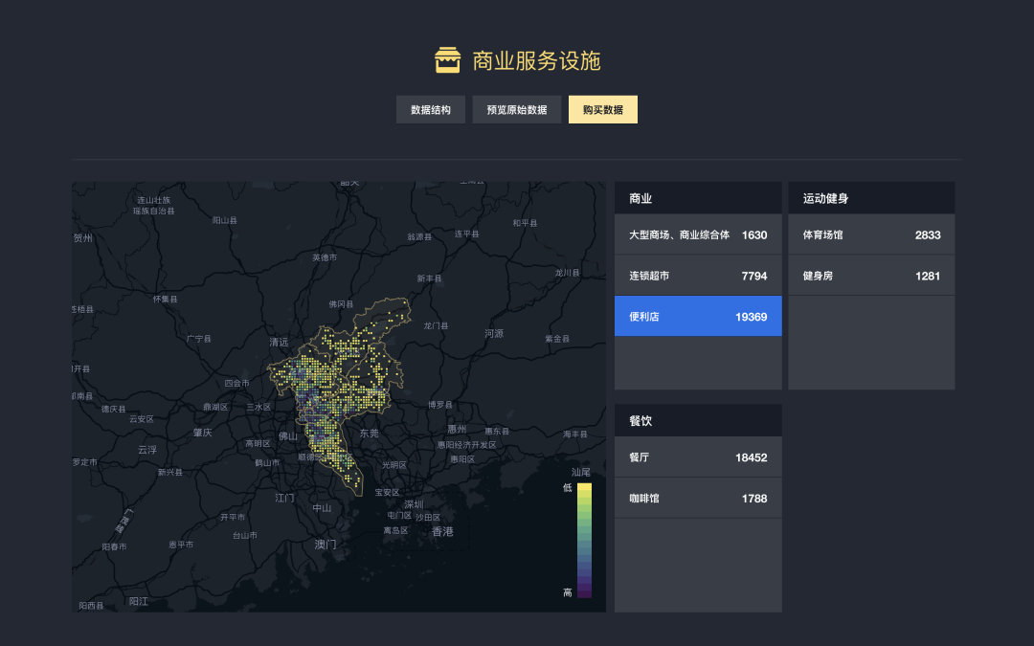Select the 体育场馆 row
The width and height of the screenshot is (1034, 646).
click(871, 234)
